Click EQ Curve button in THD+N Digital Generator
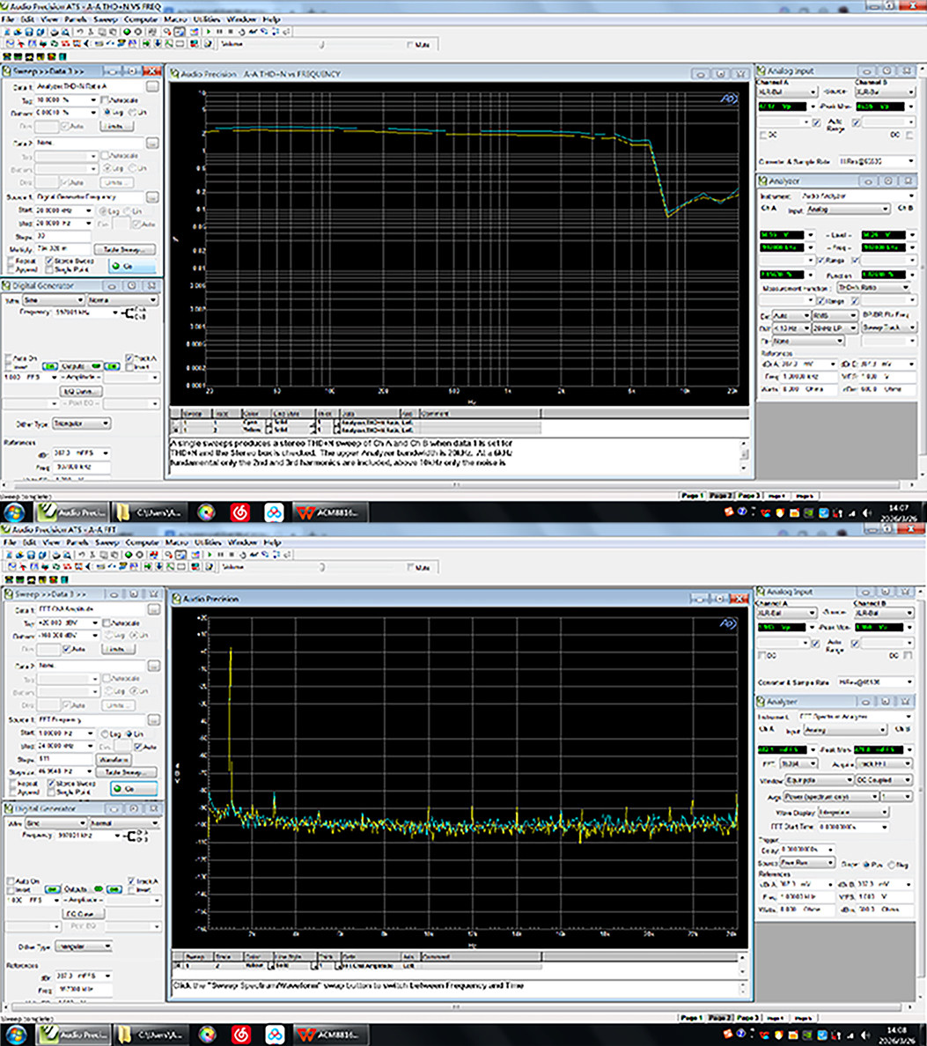The image size is (927, 1046). [x=80, y=391]
